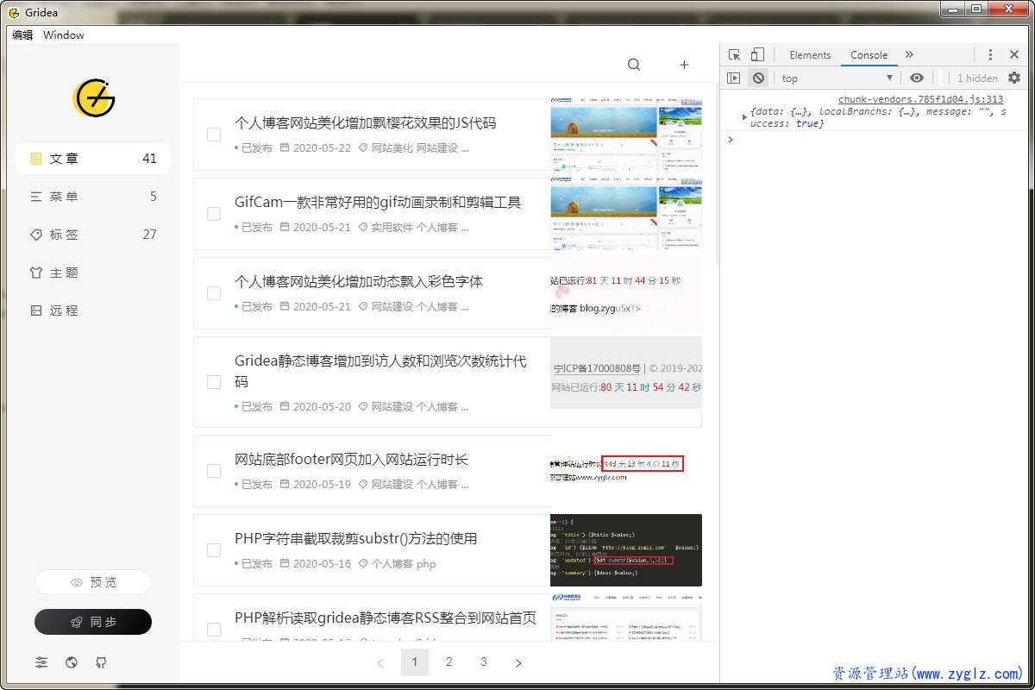
Task: Switch to Console tab in DevTools
Action: [x=869, y=54]
